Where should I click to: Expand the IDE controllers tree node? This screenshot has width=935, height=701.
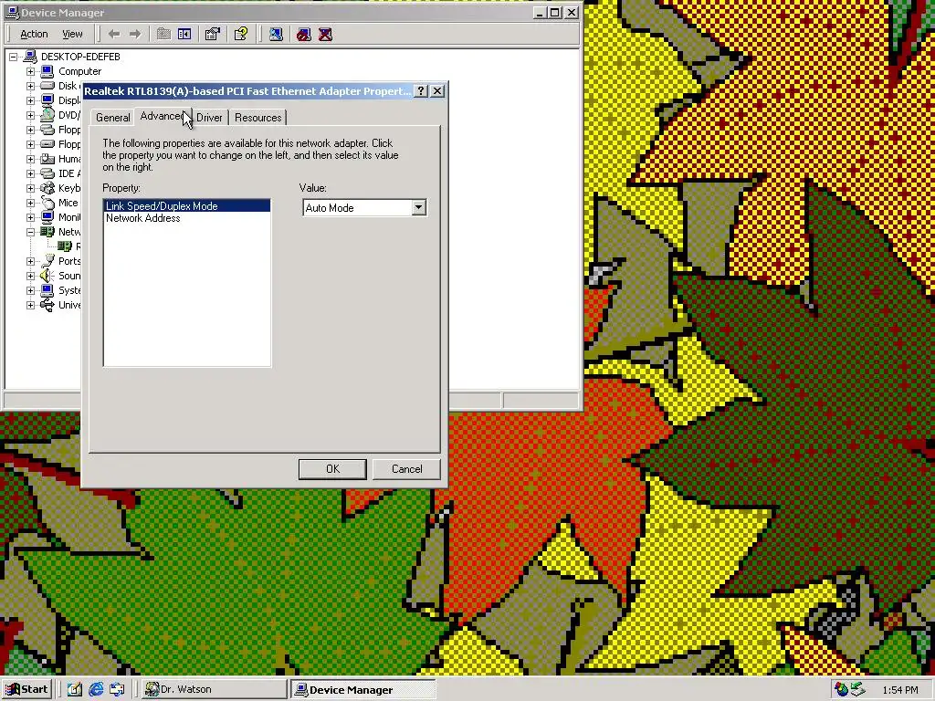click(x=30, y=173)
